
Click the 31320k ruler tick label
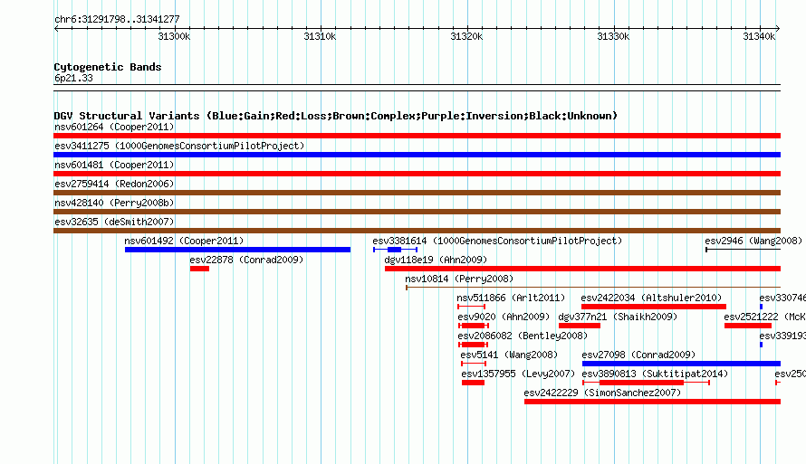pyautogui.click(x=466, y=36)
